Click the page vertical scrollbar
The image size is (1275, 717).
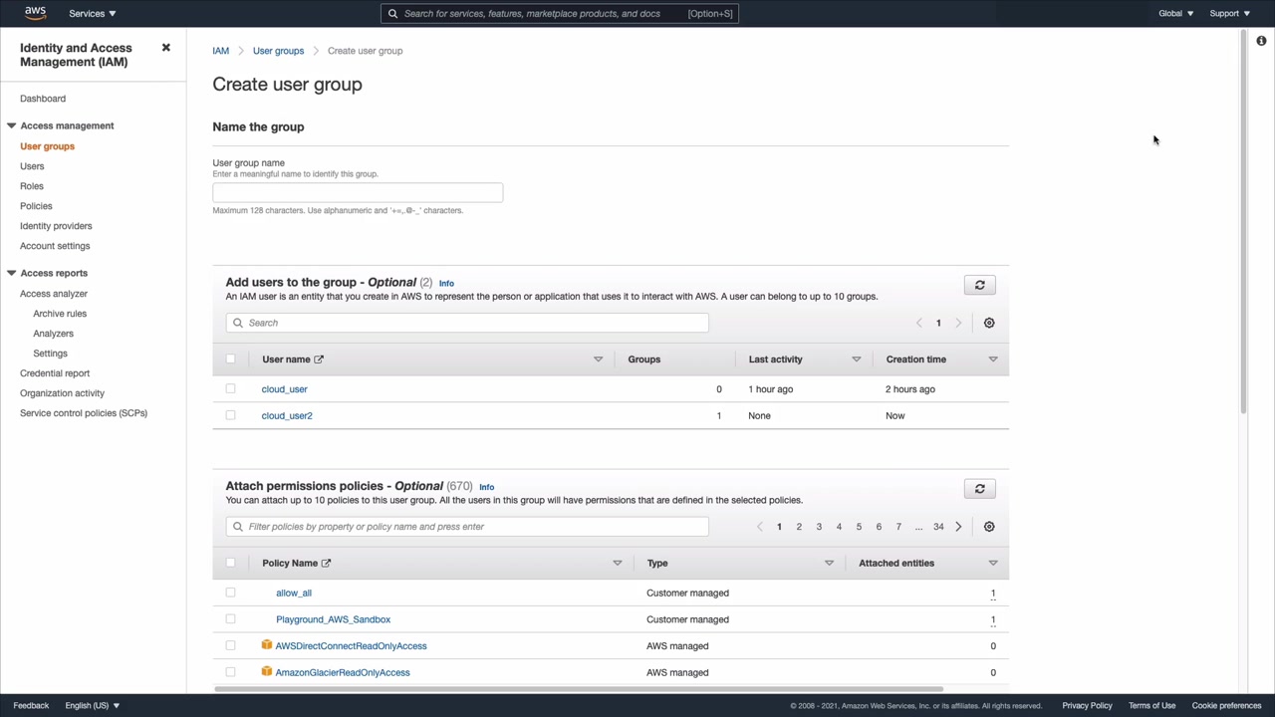[x=1243, y=224]
